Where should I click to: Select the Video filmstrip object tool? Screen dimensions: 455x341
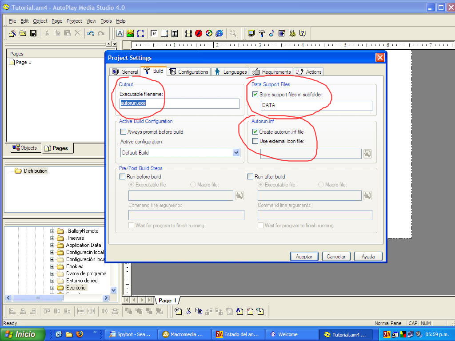[188, 33]
